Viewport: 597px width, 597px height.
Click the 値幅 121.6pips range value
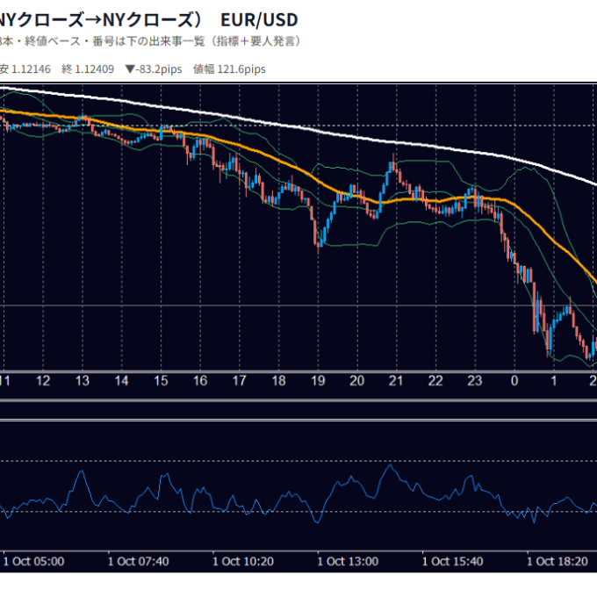(x=229, y=69)
